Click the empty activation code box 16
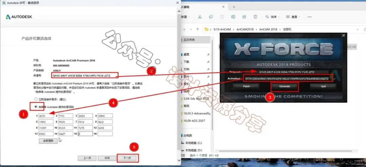 (x=105, y=134)
